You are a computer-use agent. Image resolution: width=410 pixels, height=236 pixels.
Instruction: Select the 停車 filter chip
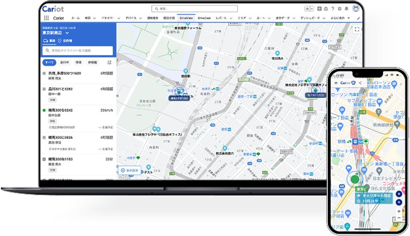79,62
